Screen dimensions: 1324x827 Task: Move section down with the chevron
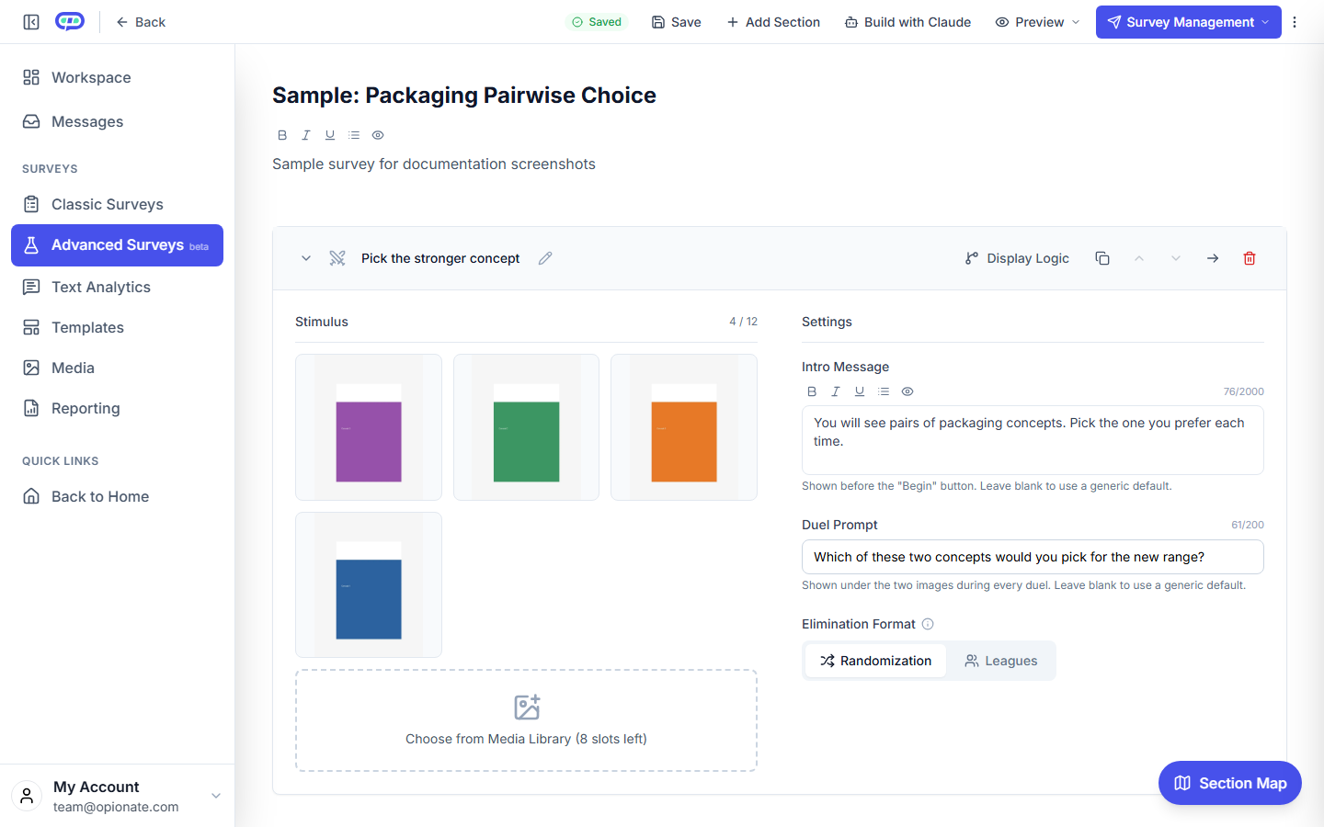click(1176, 258)
